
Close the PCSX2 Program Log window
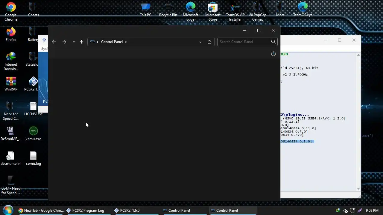pos(354,40)
